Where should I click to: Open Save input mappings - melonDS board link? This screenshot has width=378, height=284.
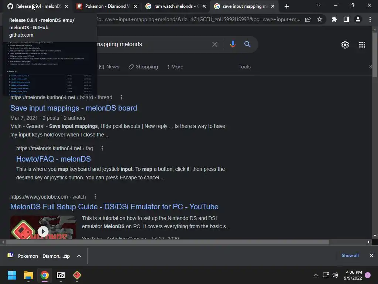[73, 108]
